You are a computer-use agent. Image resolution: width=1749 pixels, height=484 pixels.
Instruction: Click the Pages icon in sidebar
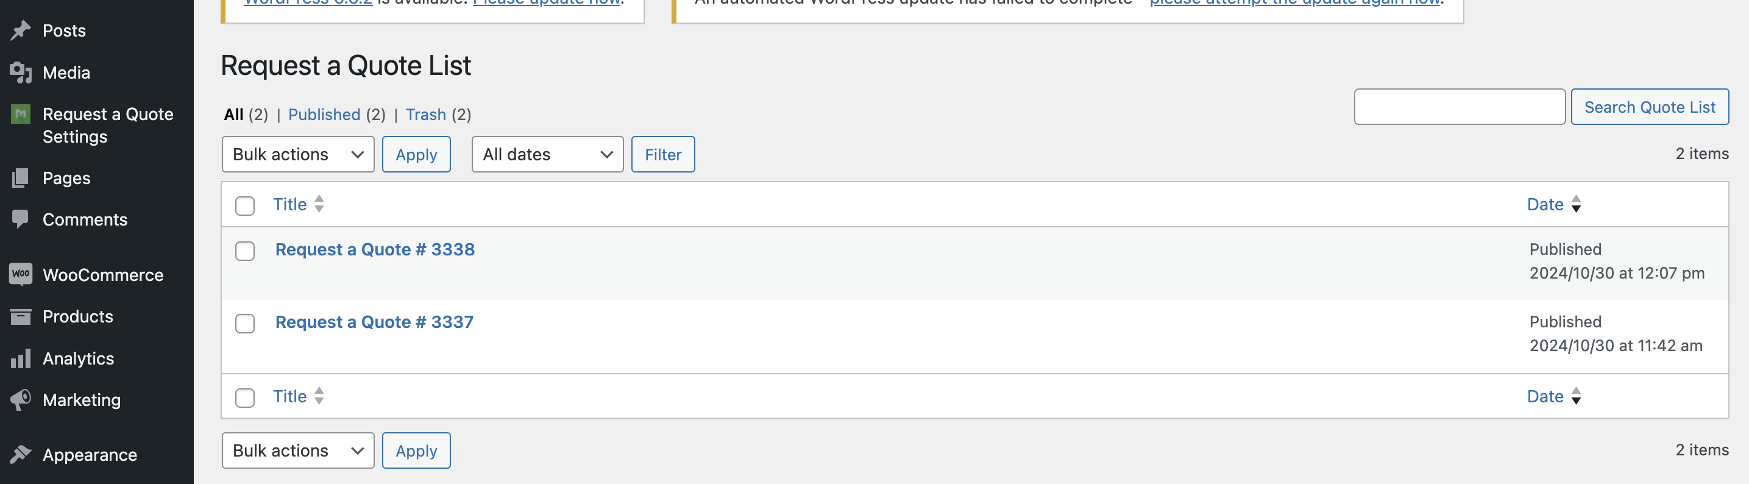21,178
